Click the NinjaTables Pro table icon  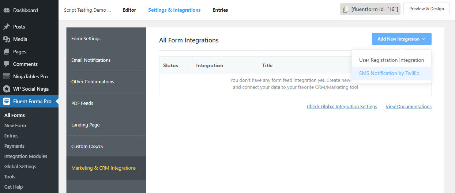point(7,76)
